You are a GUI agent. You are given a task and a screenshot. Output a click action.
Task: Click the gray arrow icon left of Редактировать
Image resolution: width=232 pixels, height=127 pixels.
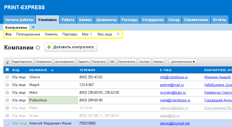(7, 62)
